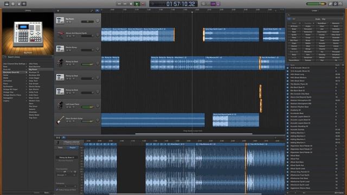
Task: Adjust the Transpose slider in editor
Action: (x=66, y=186)
